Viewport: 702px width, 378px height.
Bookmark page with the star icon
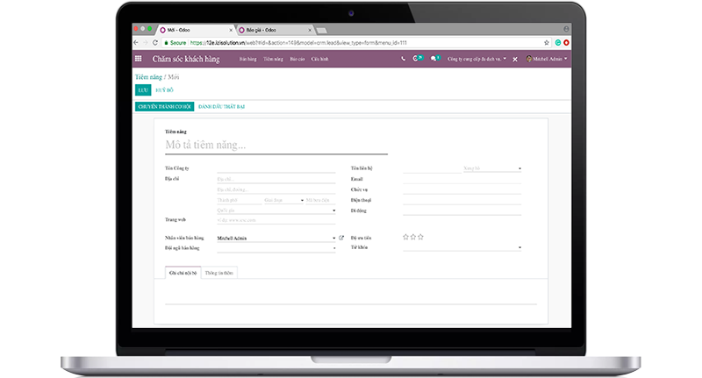point(544,42)
